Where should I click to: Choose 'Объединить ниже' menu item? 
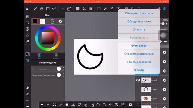pyautogui.click(x=139, y=21)
